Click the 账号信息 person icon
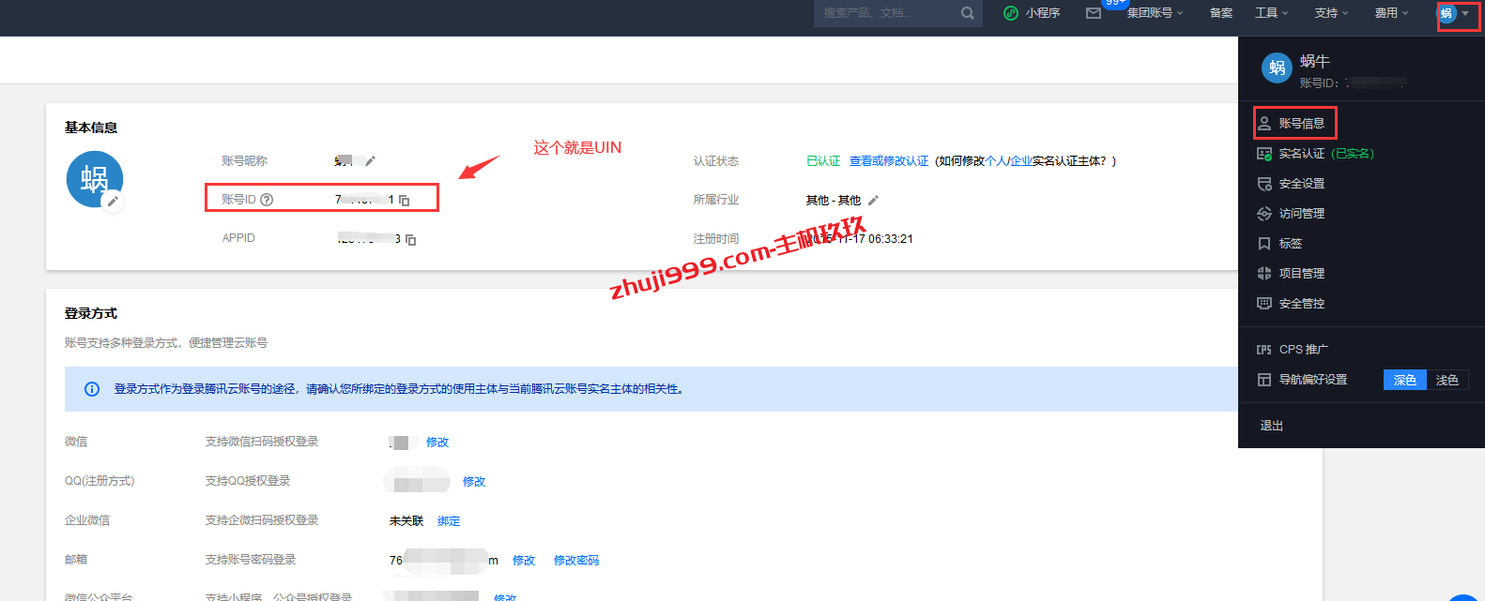Image resolution: width=1485 pixels, height=601 pixels. coord(1264,123)
